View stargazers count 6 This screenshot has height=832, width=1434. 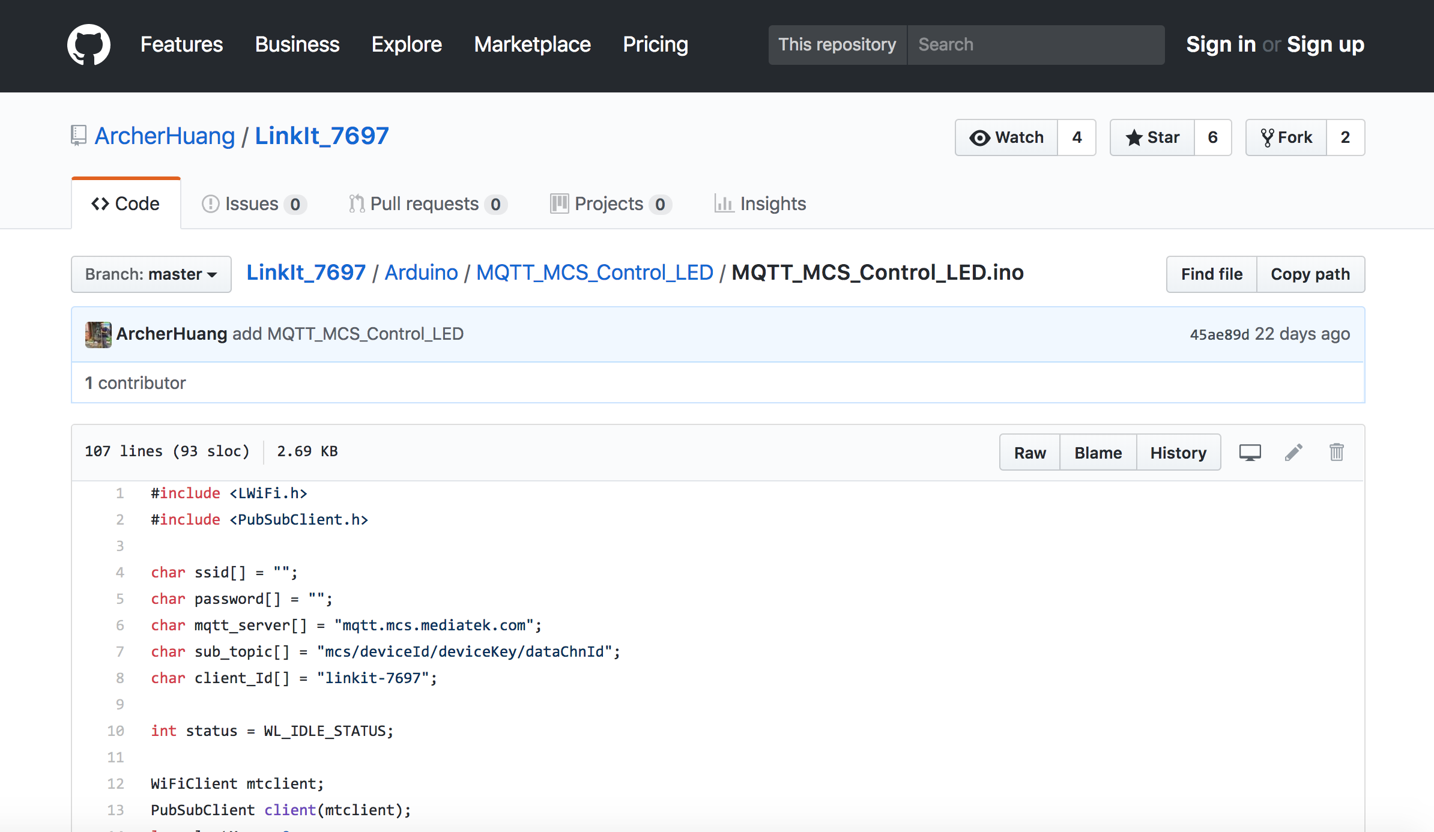[1213, 137]
